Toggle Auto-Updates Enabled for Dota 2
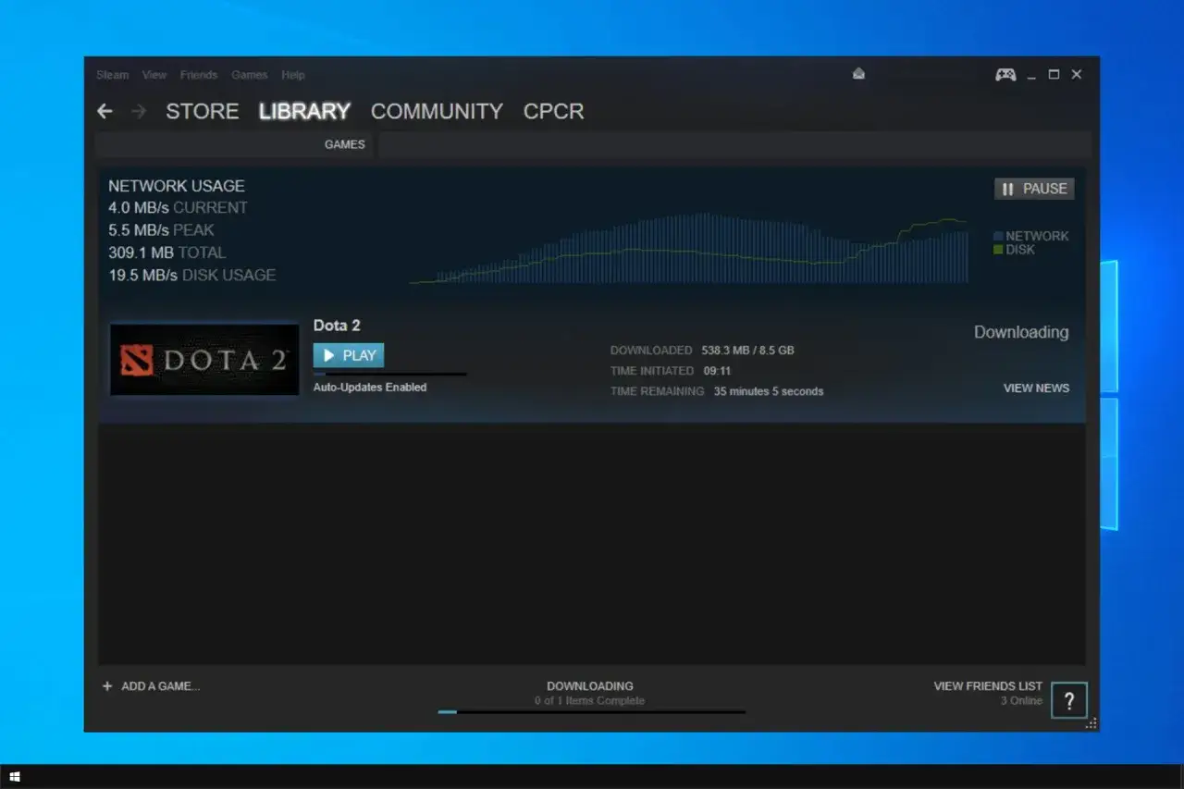 coord(369,387)
